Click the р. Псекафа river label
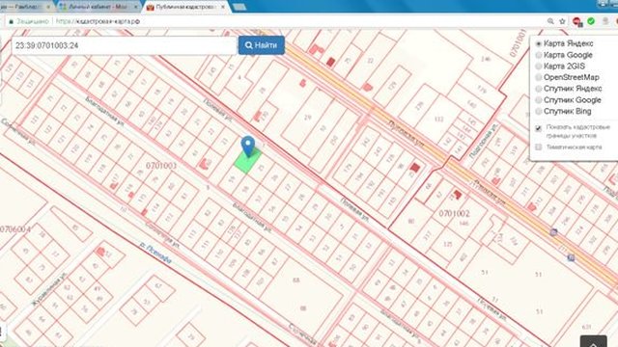Viewport: 618px width, 347px height. click(x=156, y=254)
